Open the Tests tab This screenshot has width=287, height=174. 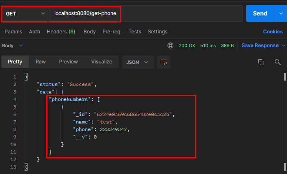coord(135,32)
